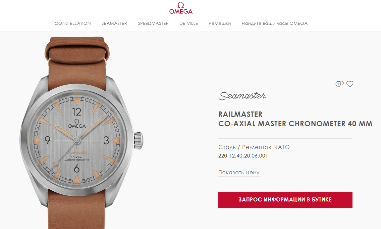The image size is (381, 229).
Task: Go to the SPEEDMASTER collection
Action: coord(153,24)
